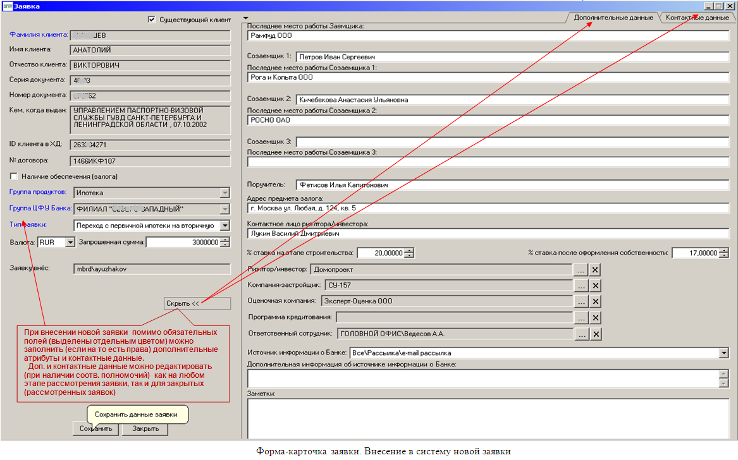Click Контактное лицо риэлтора/инвестора field

point(488,233)
